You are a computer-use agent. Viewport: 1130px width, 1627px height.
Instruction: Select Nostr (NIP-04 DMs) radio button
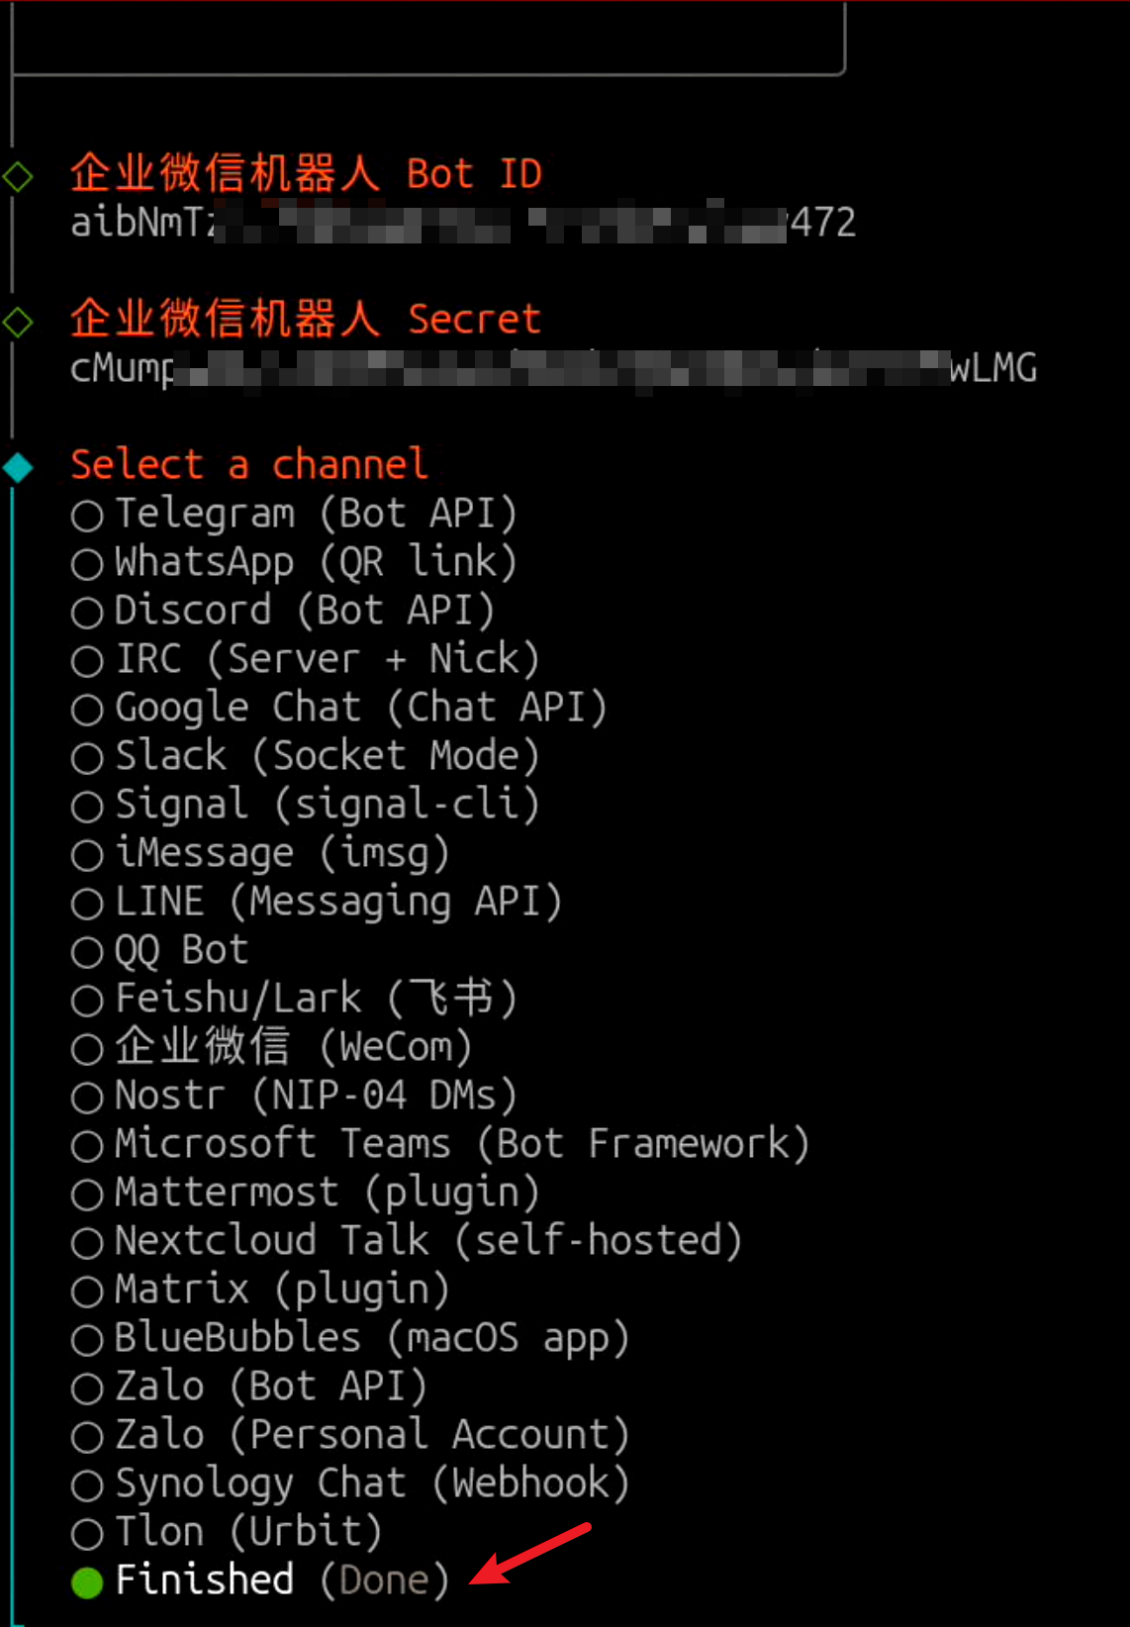(x=87, y=1097)
